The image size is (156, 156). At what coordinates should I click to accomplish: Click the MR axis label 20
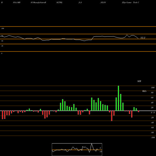(x=152, y=108)
